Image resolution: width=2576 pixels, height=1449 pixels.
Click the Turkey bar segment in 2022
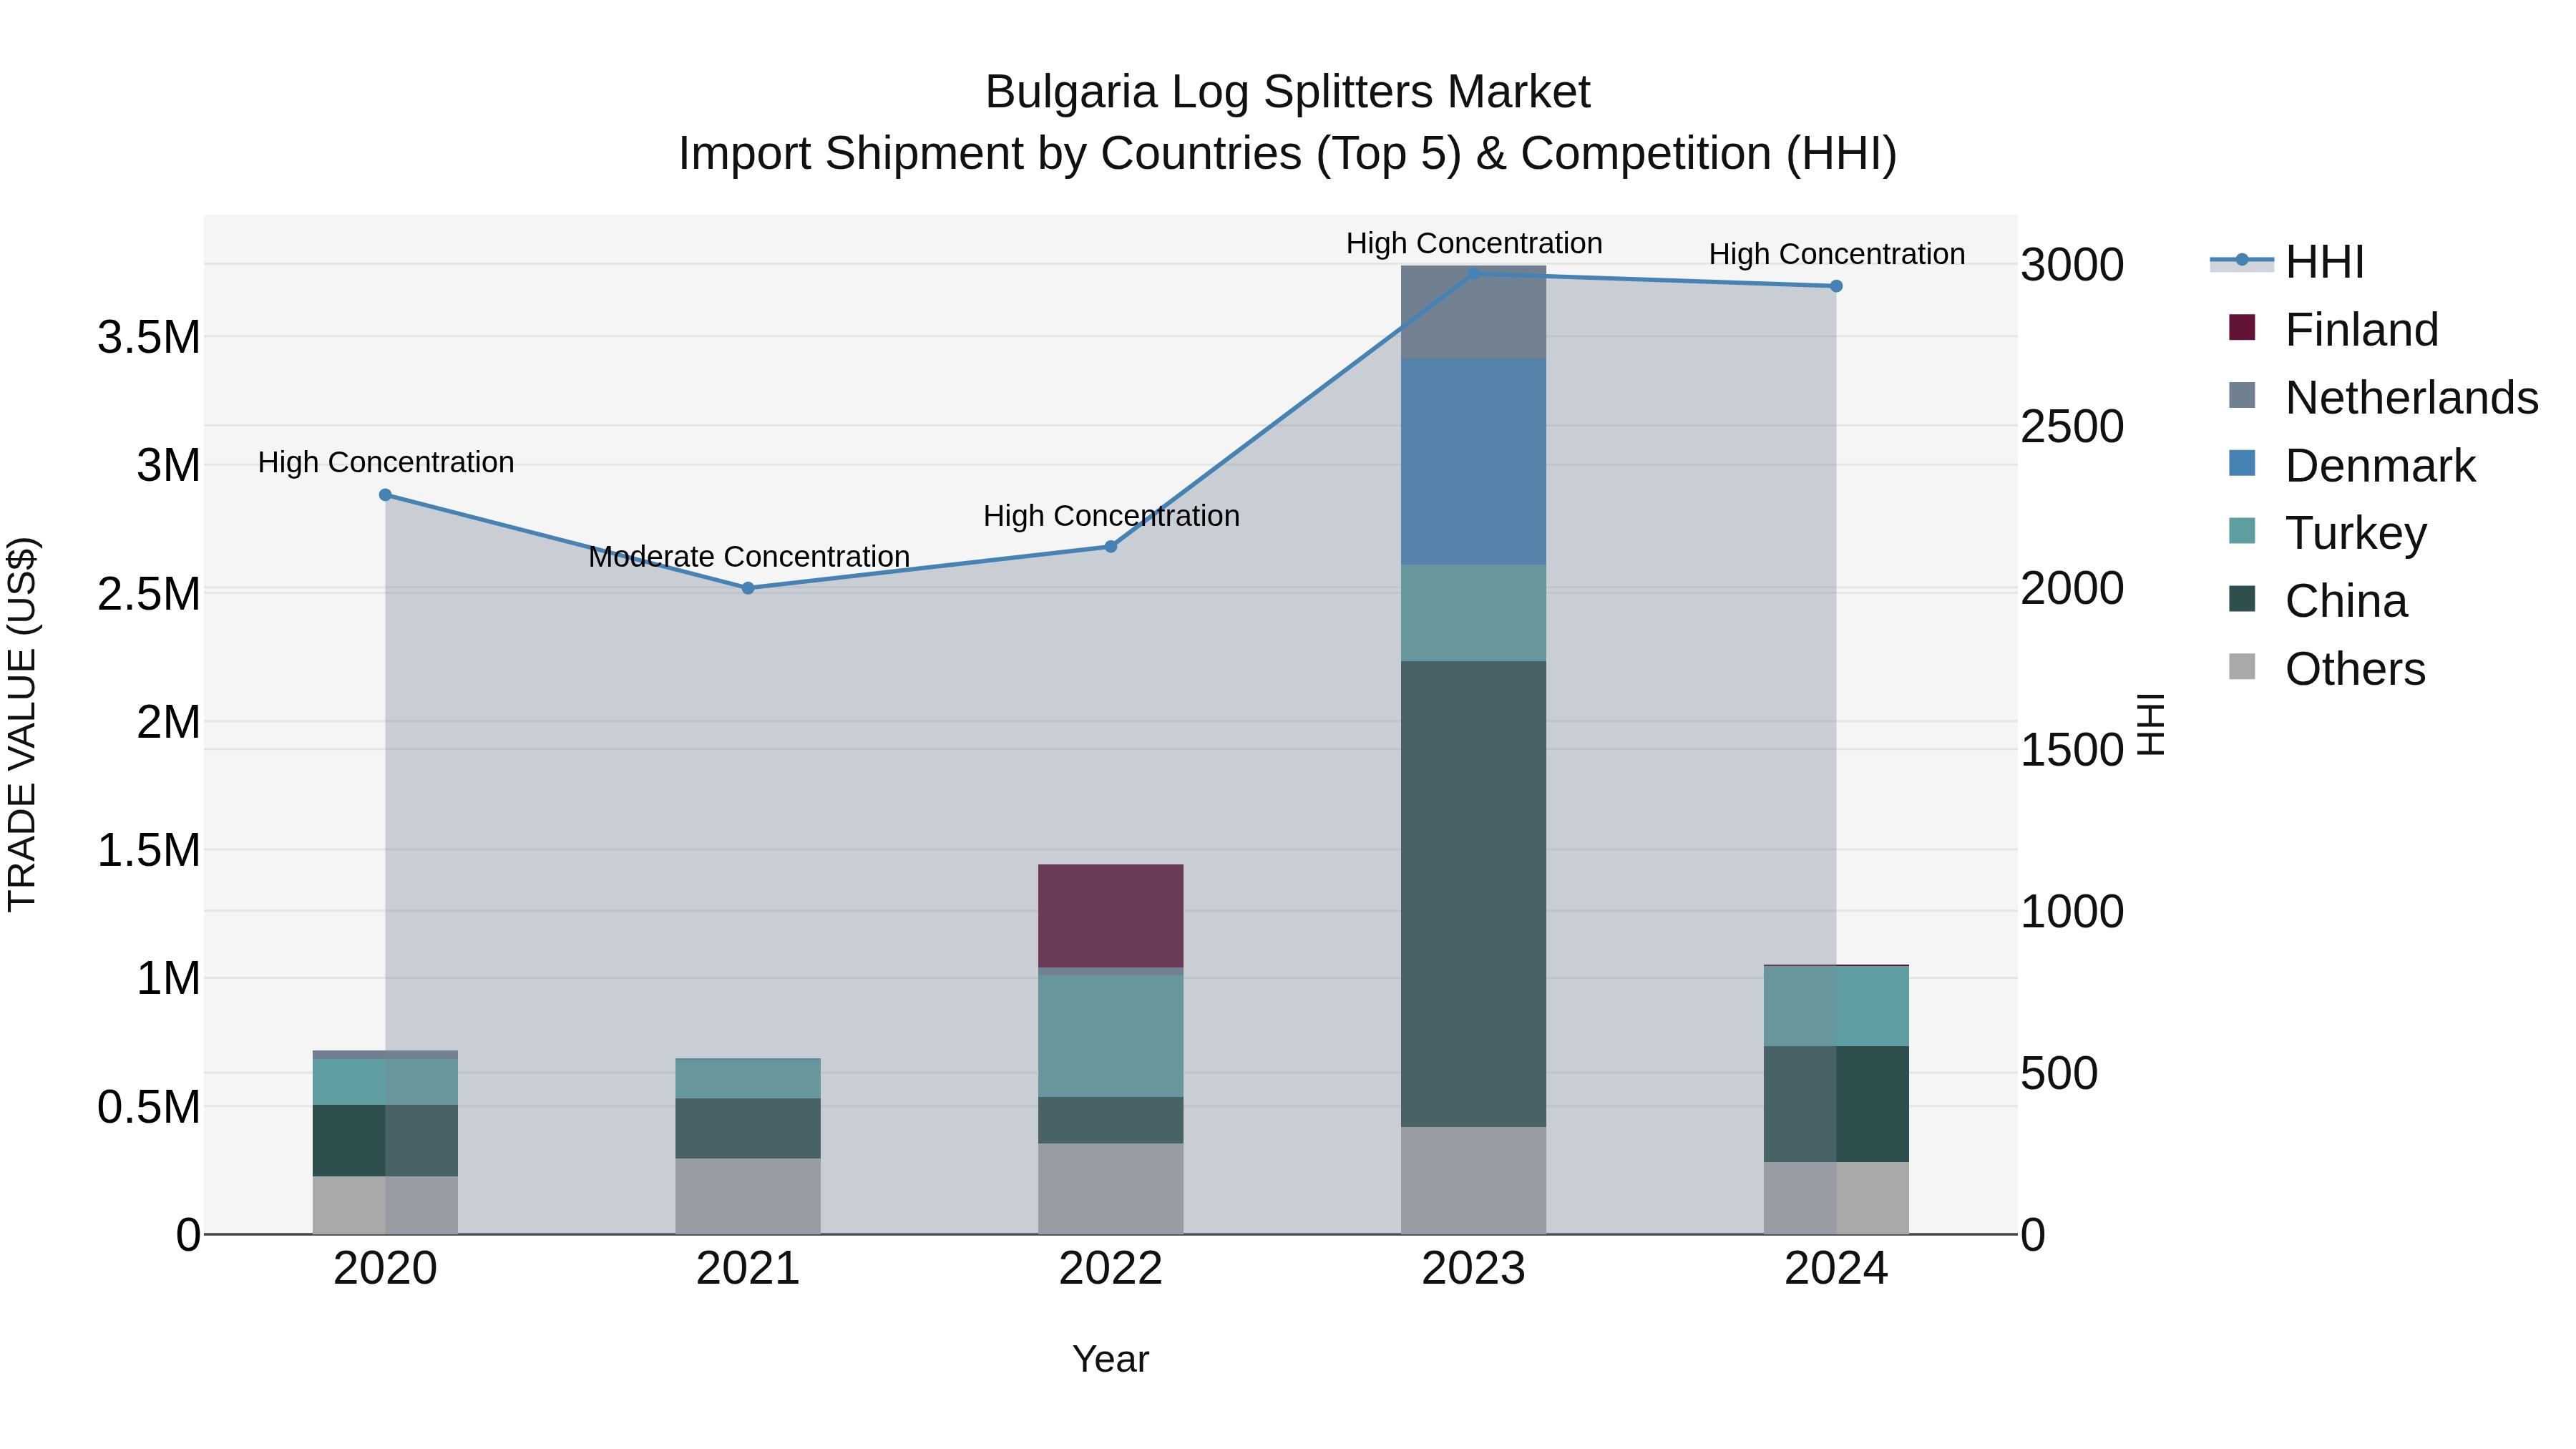click(1110, 1036)
